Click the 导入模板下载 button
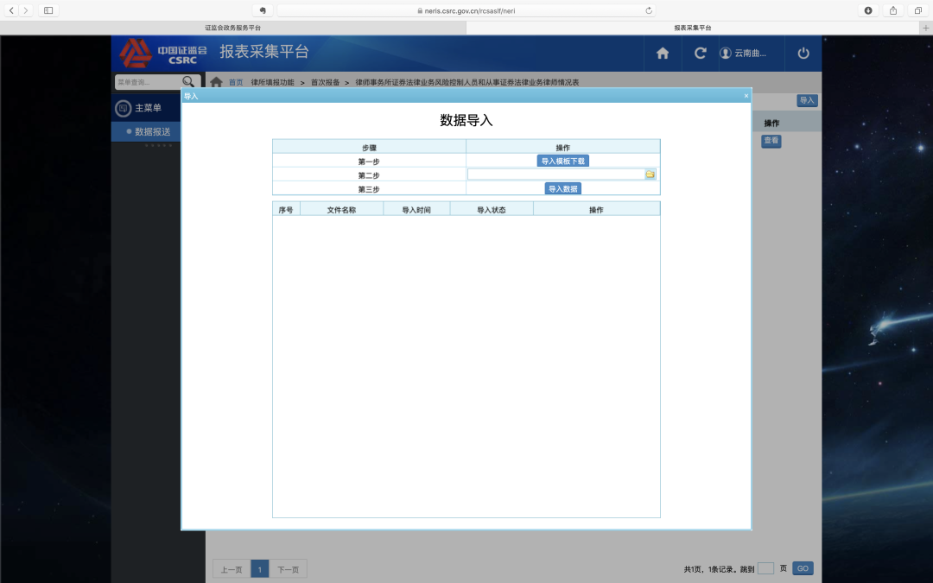Viewport: 933px width, 583px height. coord(563,162)
